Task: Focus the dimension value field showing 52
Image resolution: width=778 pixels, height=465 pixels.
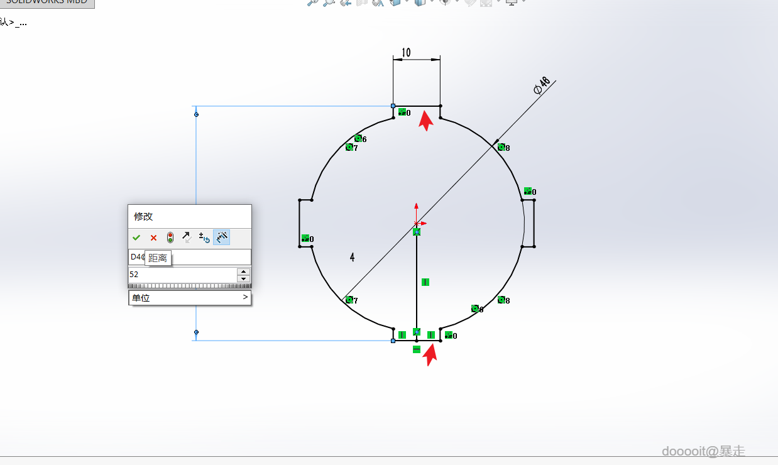Action: [182, 275]
